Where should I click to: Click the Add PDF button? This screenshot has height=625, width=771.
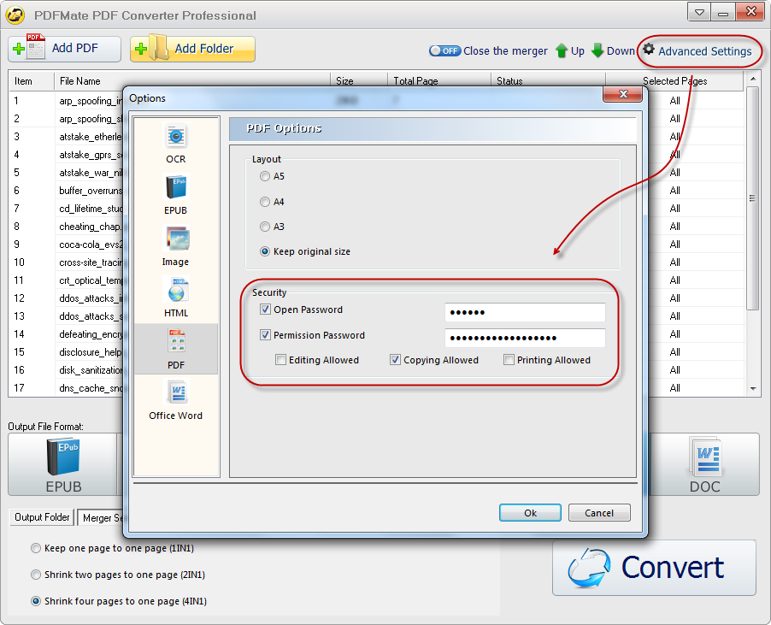(65, 49)
